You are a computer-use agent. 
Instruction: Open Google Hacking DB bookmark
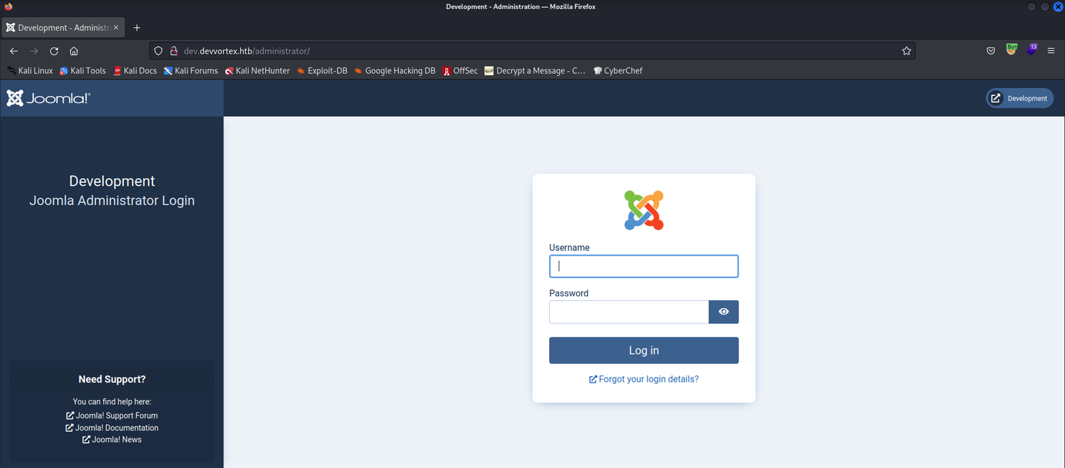pyautogui.click(x=395, y=70)
